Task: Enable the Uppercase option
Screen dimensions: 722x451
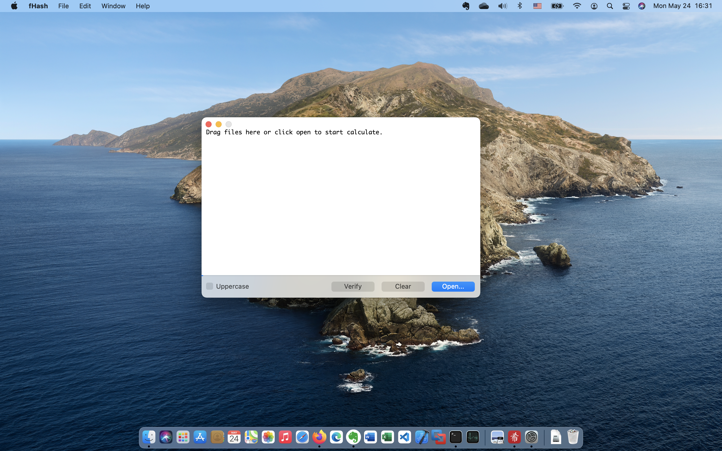Action: tap(209, 286)
